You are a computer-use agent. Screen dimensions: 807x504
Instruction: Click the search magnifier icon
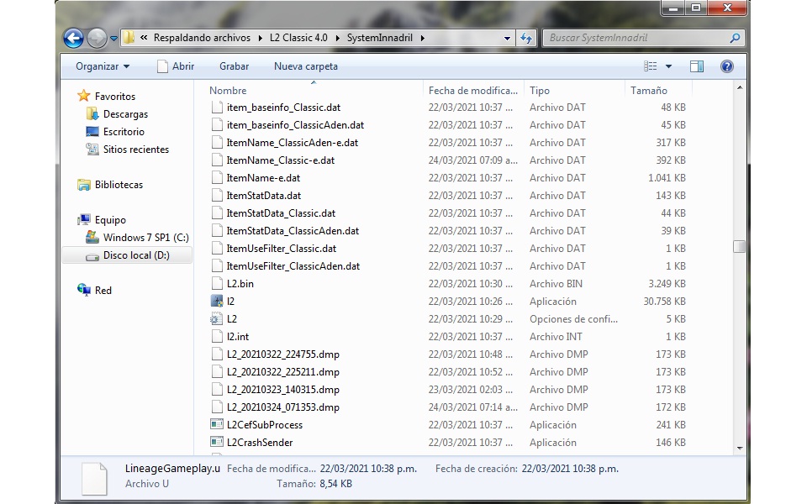tap(735, 38)
